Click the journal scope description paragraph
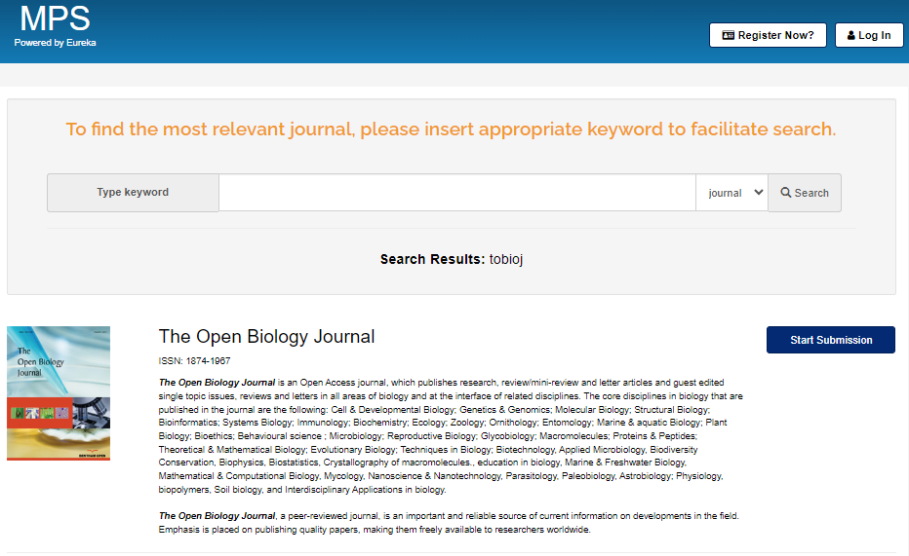 [x=451, y=436]
